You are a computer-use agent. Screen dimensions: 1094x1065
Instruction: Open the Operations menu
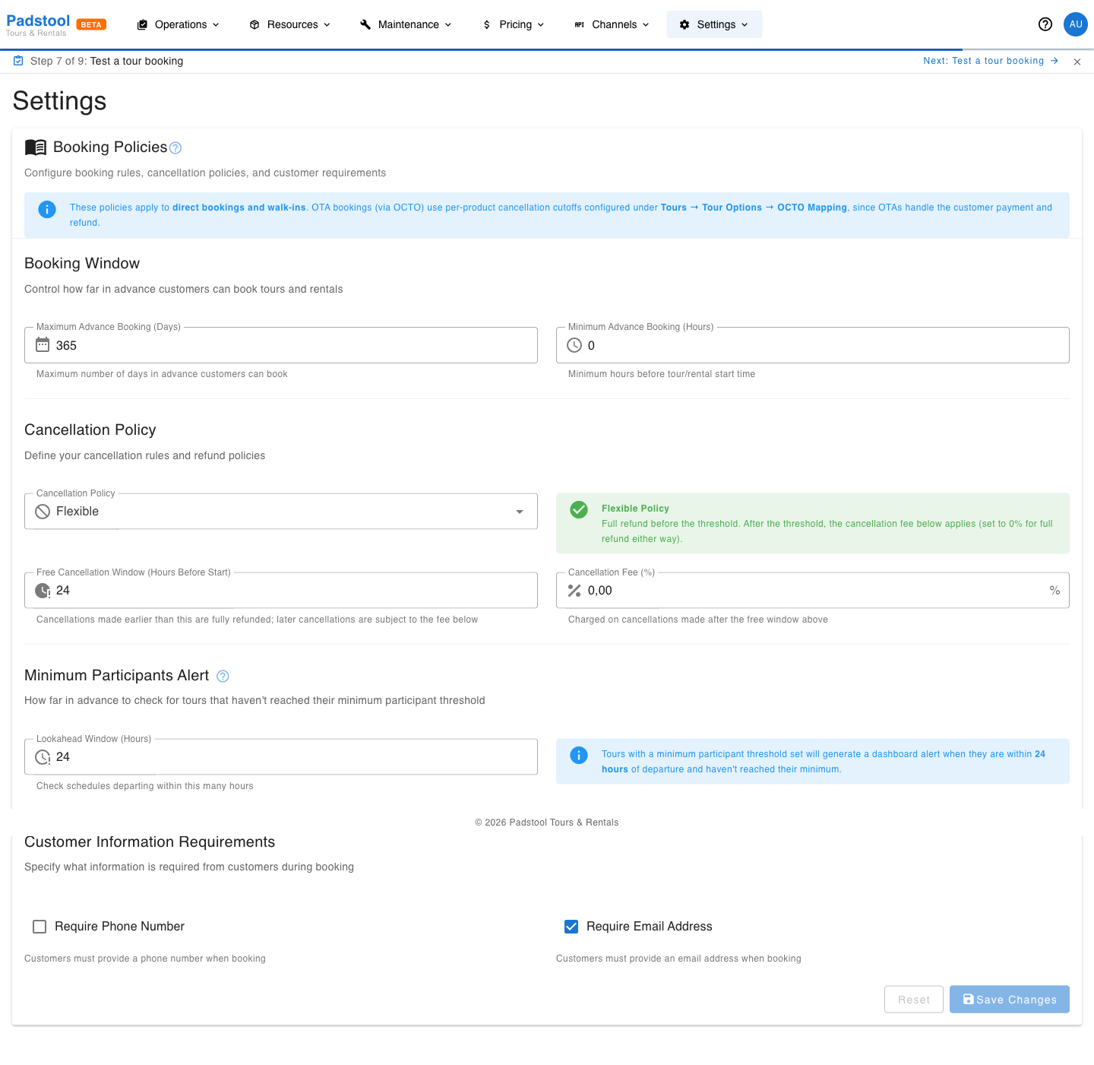(x=179, y=24)
